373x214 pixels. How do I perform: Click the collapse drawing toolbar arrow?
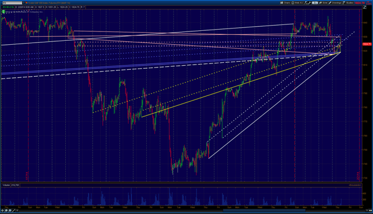coord(17,211)
